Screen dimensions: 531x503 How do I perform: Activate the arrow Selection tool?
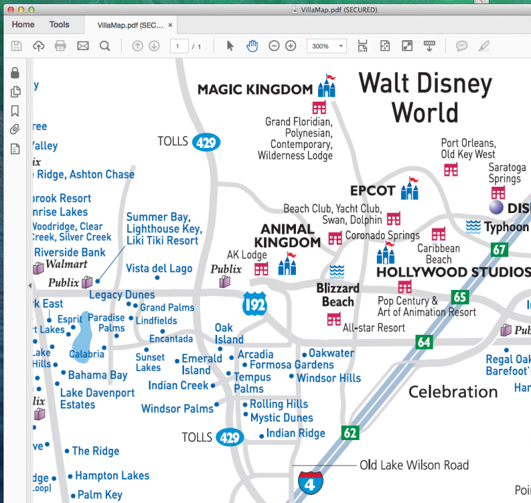pyautogui.click(x=230, y=46)
